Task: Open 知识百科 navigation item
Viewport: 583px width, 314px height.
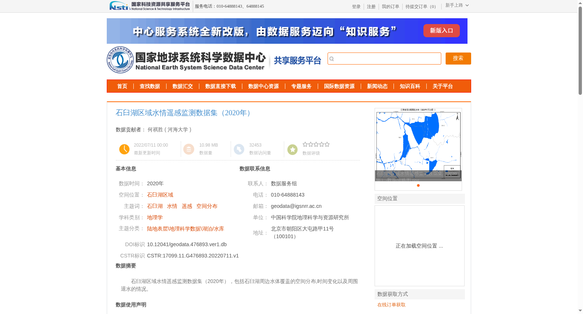Action: pyautogui.click(x=410, y=86)
